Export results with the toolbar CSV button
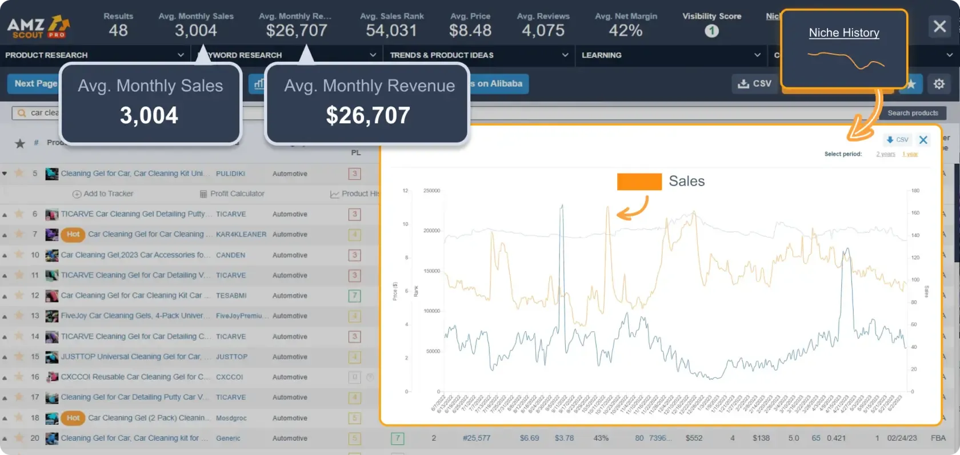 (x=754, y=84)
